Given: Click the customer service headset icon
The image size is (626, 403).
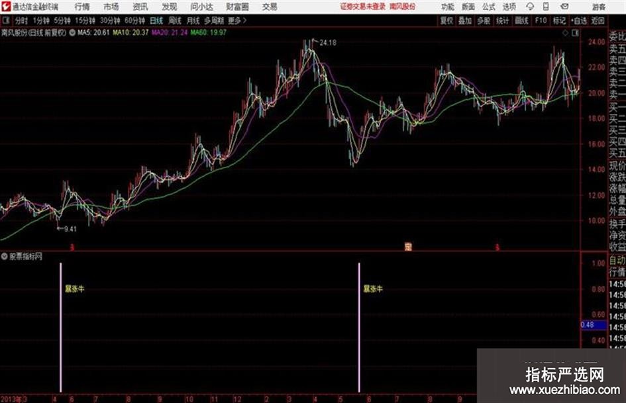Looking at the screenshot, I should coord(530,7).
